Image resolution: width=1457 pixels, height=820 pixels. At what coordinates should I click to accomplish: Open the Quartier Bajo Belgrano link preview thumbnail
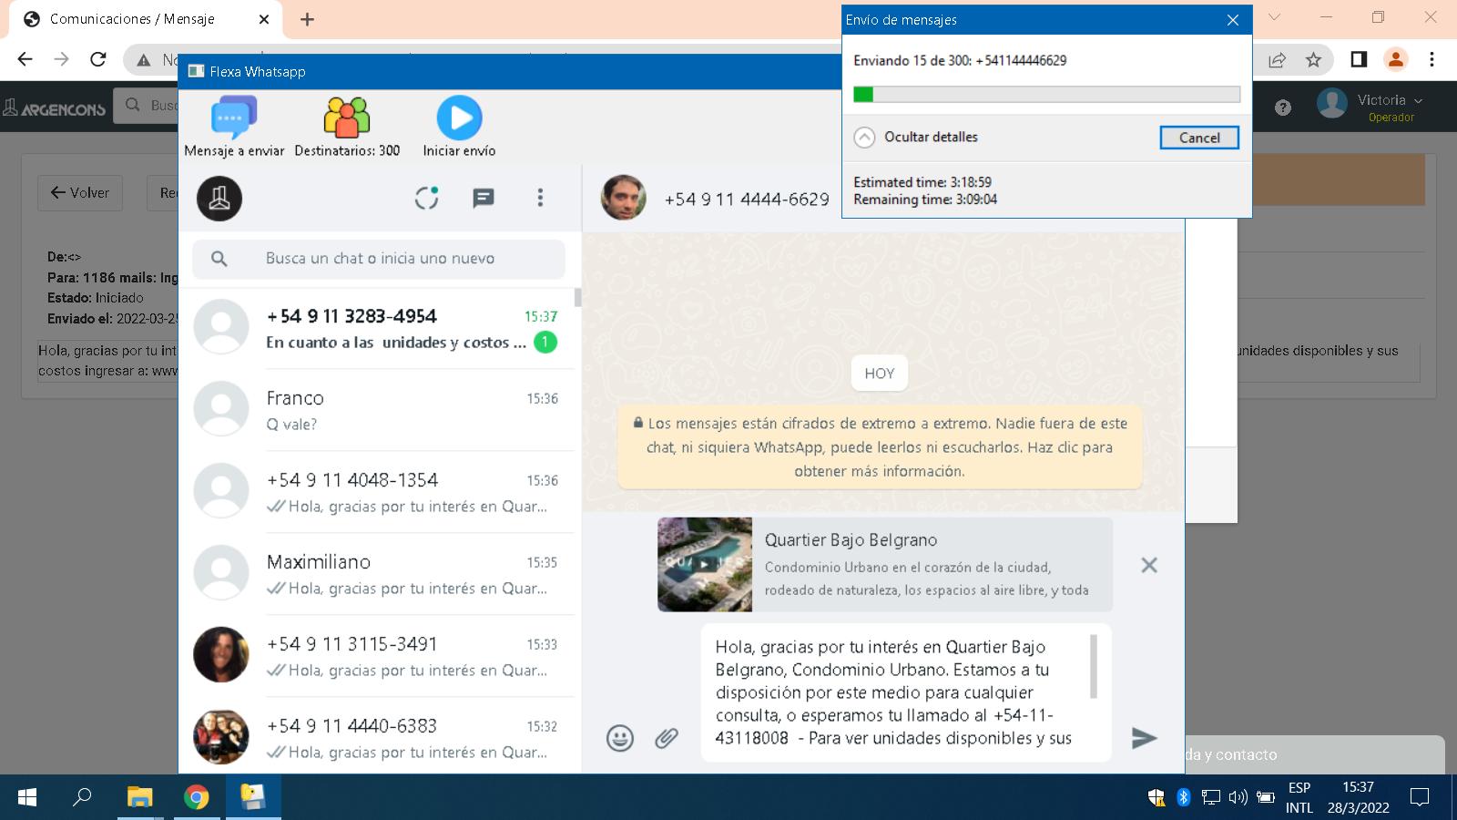[x=705, y=564]
